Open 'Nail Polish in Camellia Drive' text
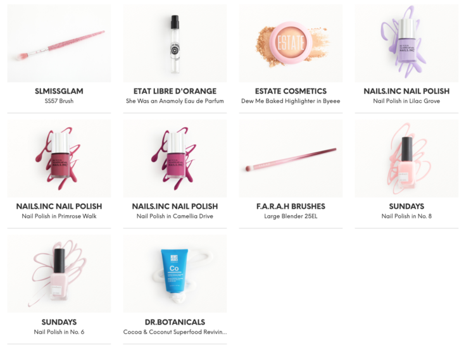The image size is (464, 348). pyautogui.click(x=175, y=216)
